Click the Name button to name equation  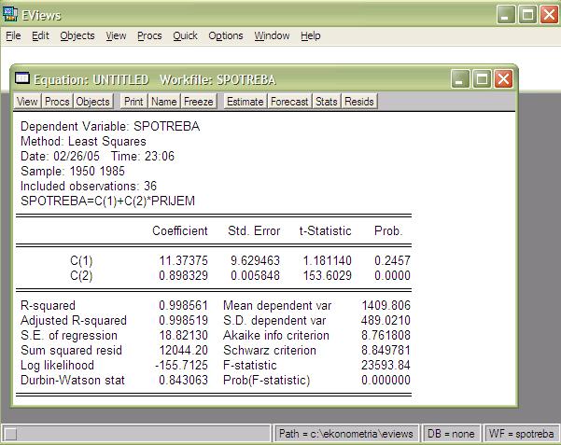click(164, 102)
